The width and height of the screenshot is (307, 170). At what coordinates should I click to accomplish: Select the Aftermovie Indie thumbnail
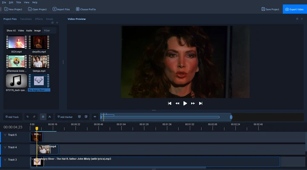point(17,61)
